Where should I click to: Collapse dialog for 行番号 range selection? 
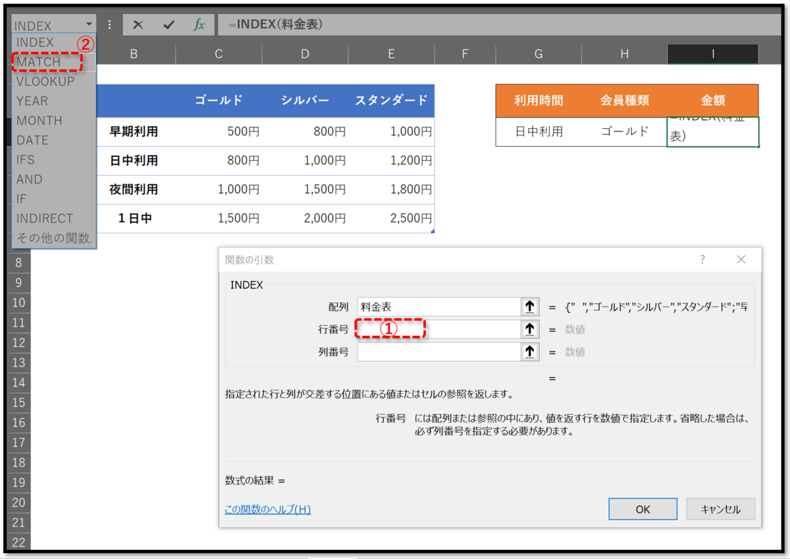[x=530, y=329]
